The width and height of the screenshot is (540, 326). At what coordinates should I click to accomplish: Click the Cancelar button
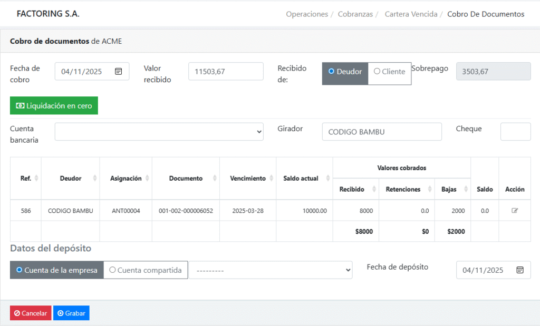click(x=31, y=313)
